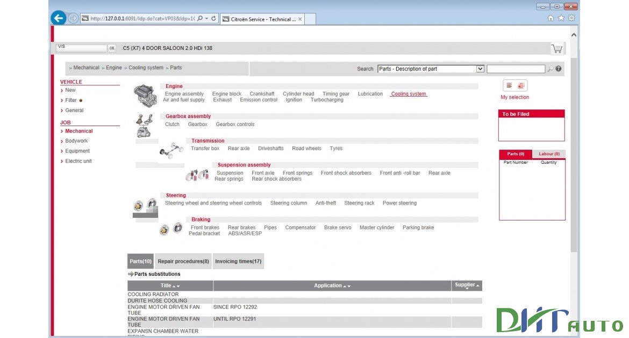Click Mechanical in the breadcrumb
The height and width of the screenshot is (338, 629).
click(x=86, y=68)
